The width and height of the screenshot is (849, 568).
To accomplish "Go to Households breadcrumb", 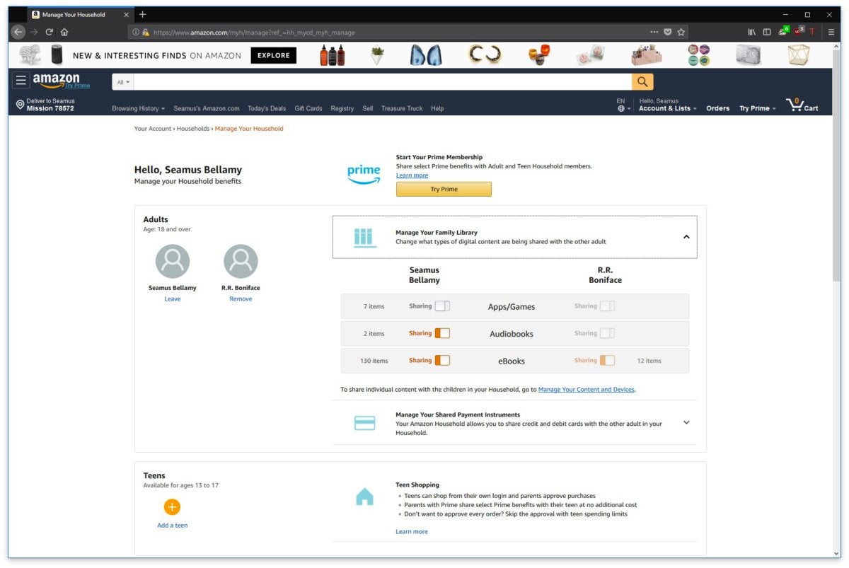I will coord(193,129).
